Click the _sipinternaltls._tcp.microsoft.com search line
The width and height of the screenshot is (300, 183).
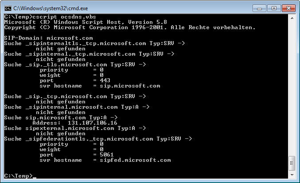pos(94,43)
